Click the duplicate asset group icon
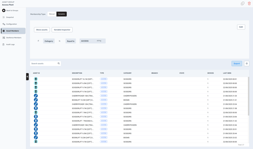Screen dimensions: 253x149 click(242, 3)
